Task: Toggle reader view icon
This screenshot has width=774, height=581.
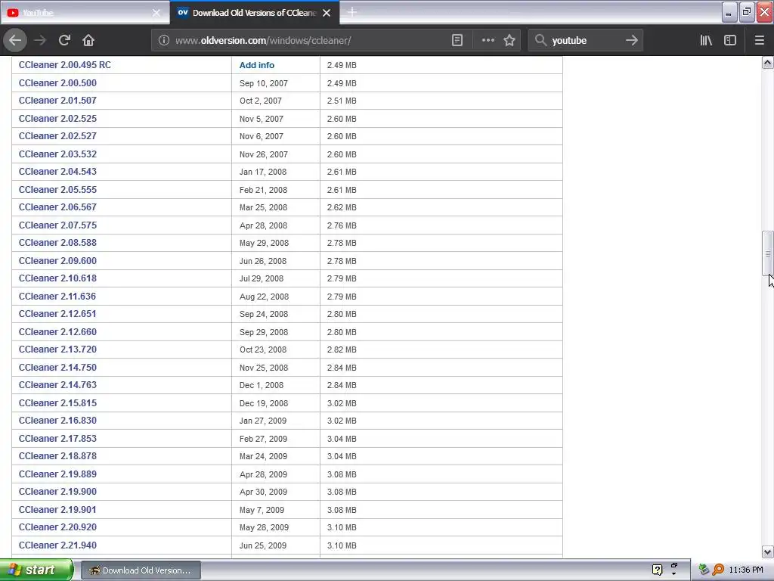Action: pyautogui.click(x=457, y=41)
